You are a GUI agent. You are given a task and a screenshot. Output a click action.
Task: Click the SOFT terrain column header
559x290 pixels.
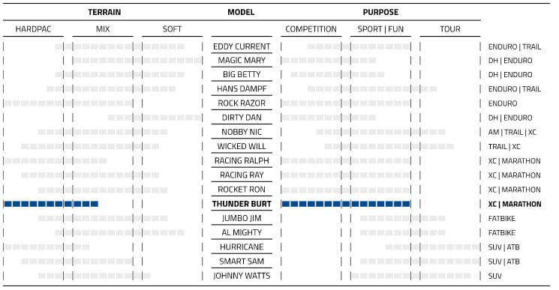(172, 29)
